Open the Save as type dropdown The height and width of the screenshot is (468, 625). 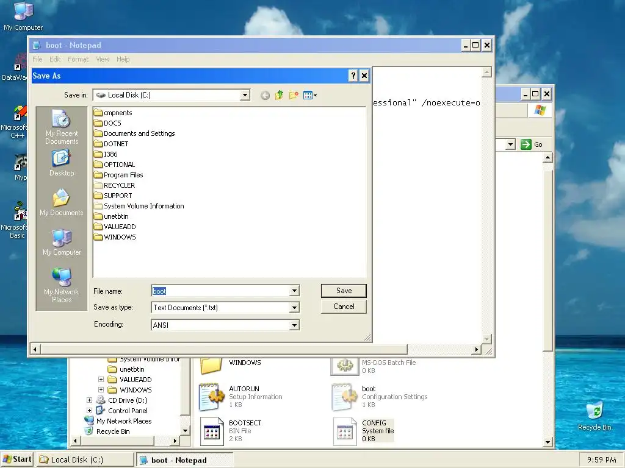pos(294,308)
